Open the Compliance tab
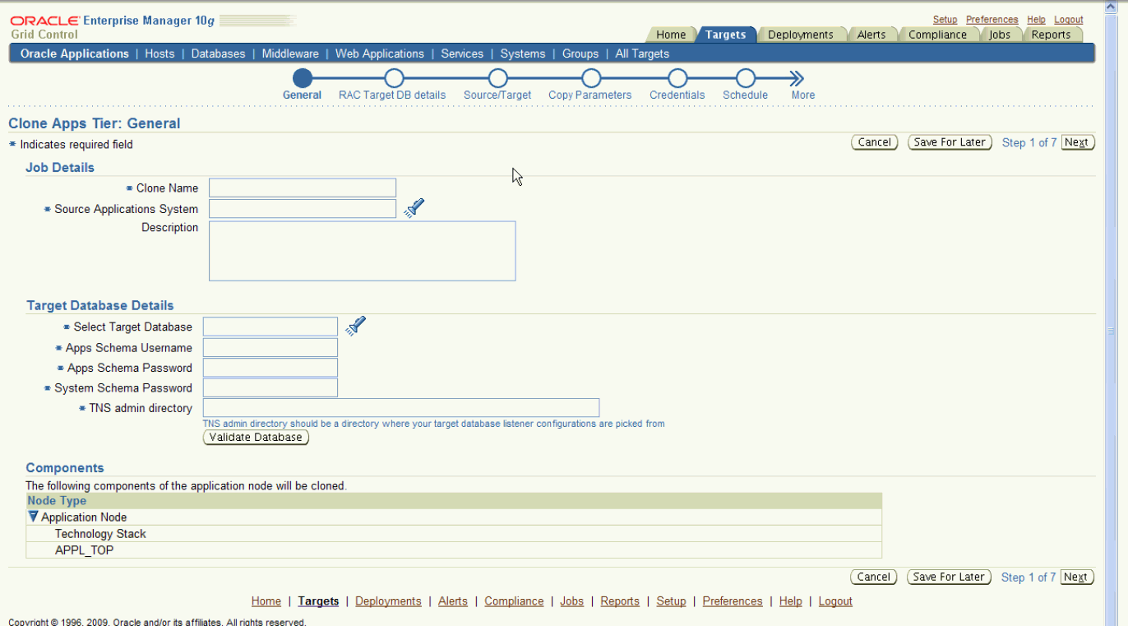The height and width of the screenshot is (626, 1128). (937, 35)
